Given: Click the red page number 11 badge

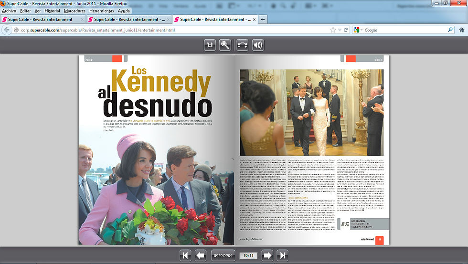Looking at the screenshot, I should (379, 240).
